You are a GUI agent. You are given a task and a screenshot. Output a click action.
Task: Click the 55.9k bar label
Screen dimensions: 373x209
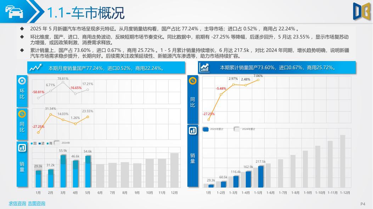[x=63, y=150]
